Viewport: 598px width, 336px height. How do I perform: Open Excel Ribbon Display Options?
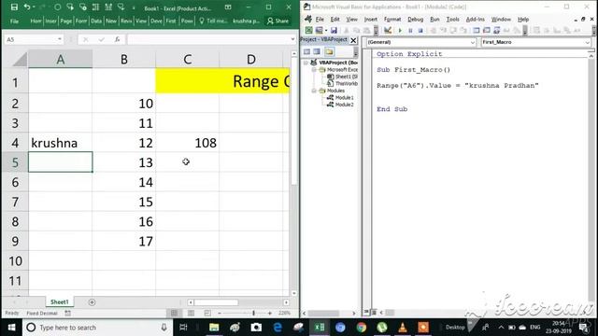point(228,7)
